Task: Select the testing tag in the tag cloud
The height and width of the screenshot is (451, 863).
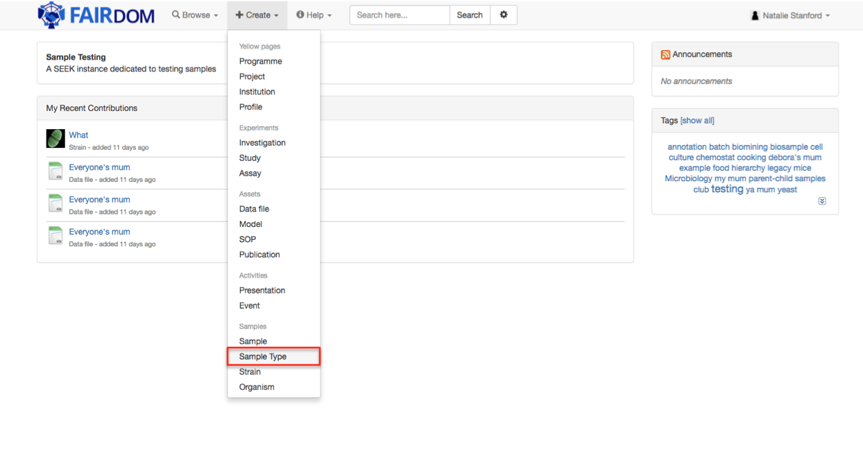Action: tap(727, 188)
